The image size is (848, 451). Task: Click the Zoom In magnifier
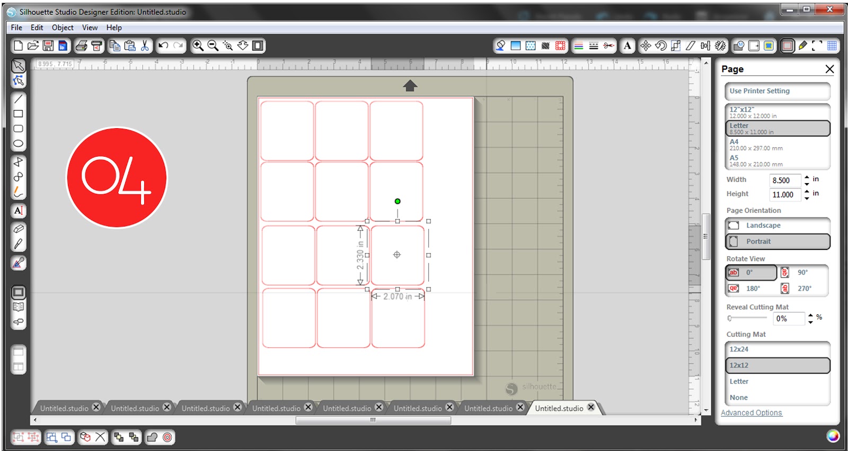pos(198,46)
